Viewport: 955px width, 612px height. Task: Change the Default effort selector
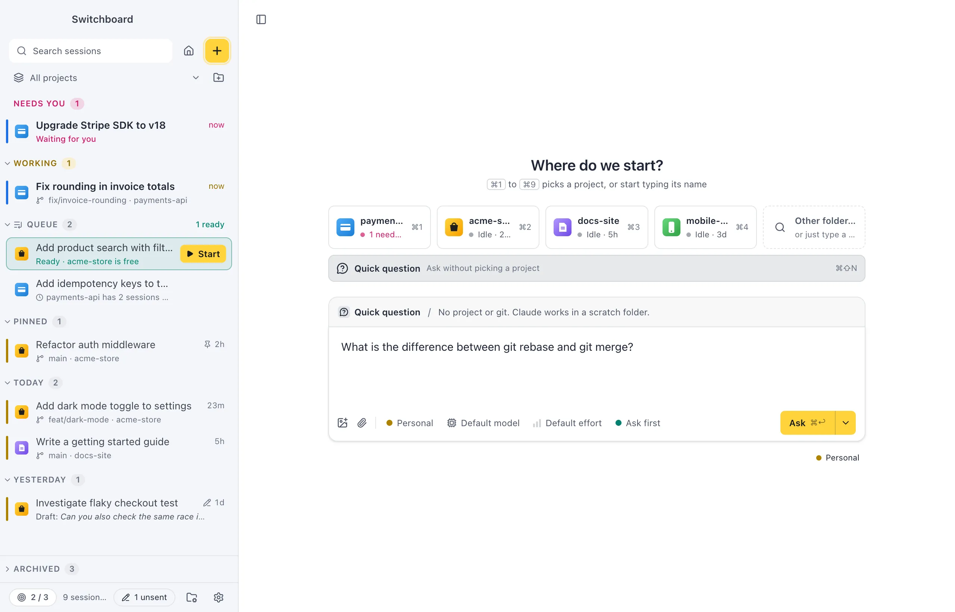coord(567,423)
